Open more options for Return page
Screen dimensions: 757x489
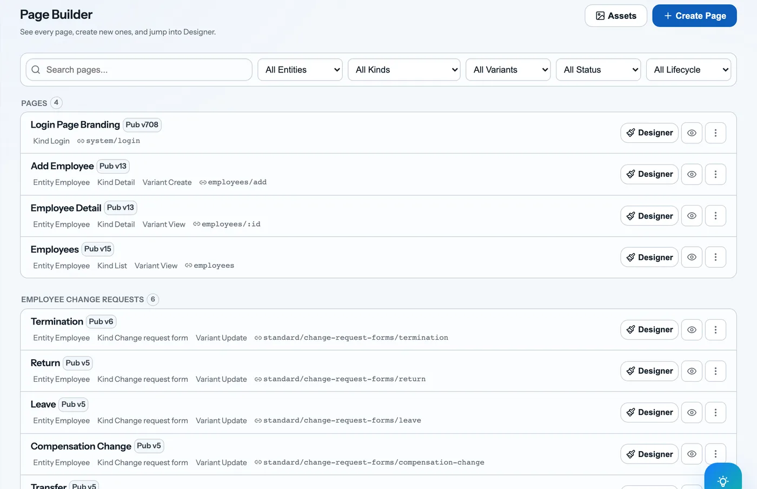[x=715, y=371]
